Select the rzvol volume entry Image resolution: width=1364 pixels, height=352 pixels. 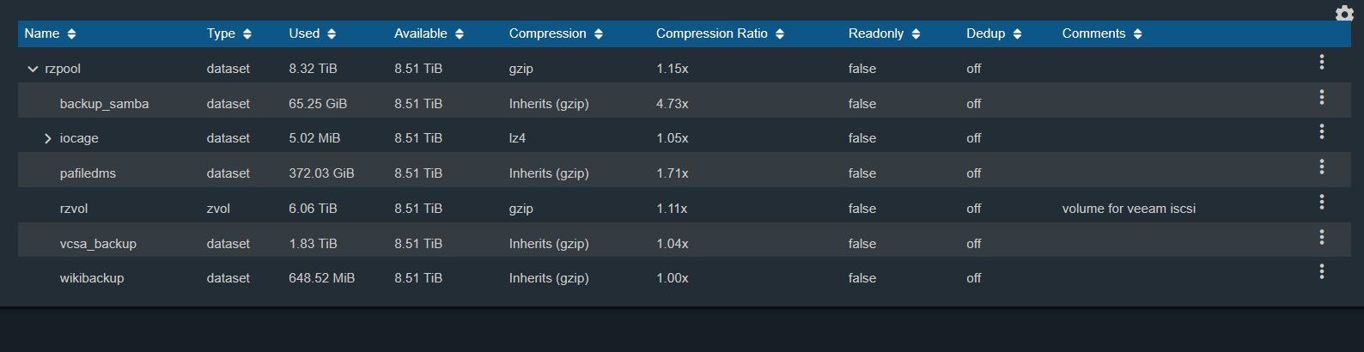tap(74, 209)
